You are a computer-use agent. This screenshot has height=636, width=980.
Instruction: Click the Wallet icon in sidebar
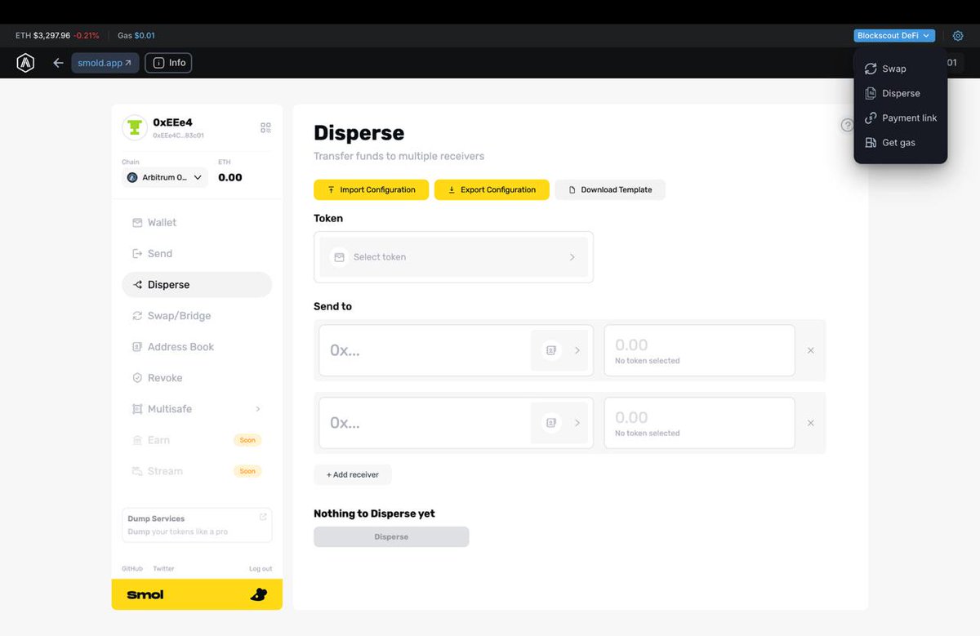tap(137, 222)
